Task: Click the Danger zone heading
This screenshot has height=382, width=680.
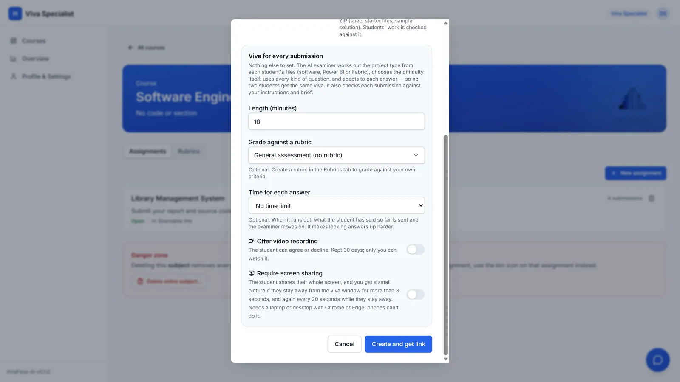Action: tap(149, 255)
